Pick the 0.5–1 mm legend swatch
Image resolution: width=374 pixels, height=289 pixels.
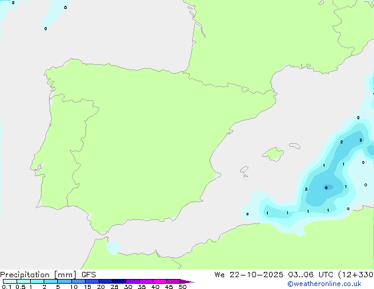click(24, 281)
